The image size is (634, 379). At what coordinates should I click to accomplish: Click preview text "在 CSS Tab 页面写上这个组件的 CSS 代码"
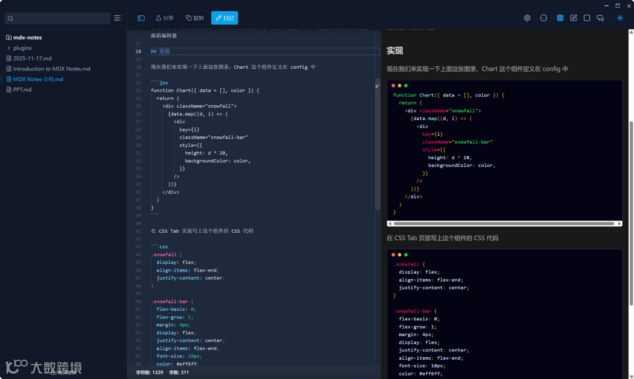(443, 238)
